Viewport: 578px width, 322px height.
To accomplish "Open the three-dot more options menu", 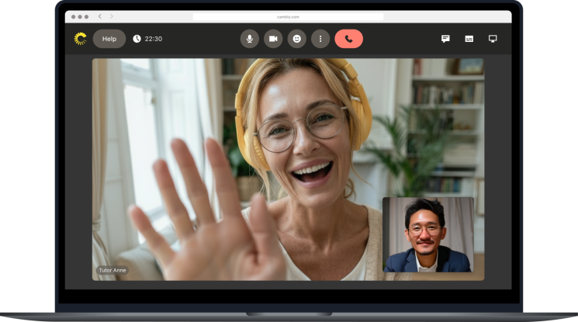I will [x=320, y=39].
